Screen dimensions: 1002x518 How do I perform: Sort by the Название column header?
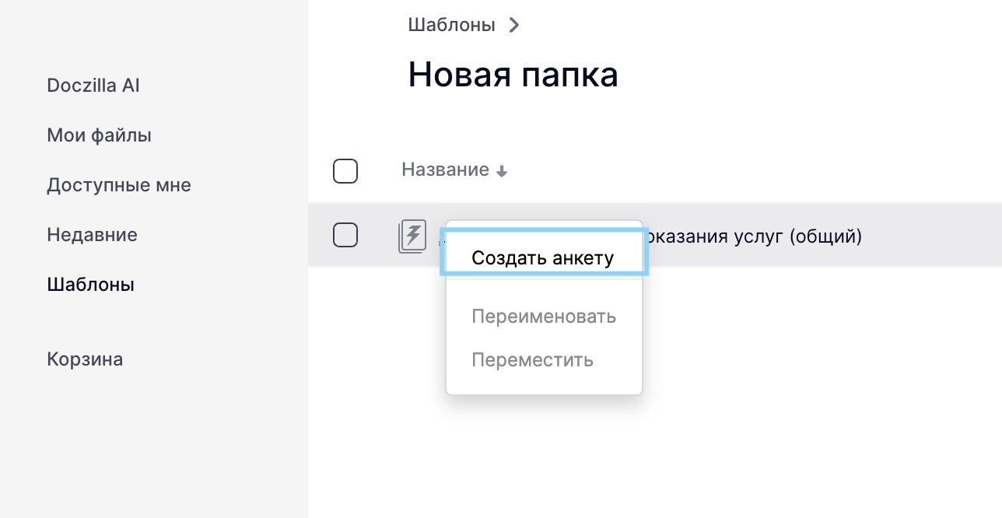coord(445,170)
